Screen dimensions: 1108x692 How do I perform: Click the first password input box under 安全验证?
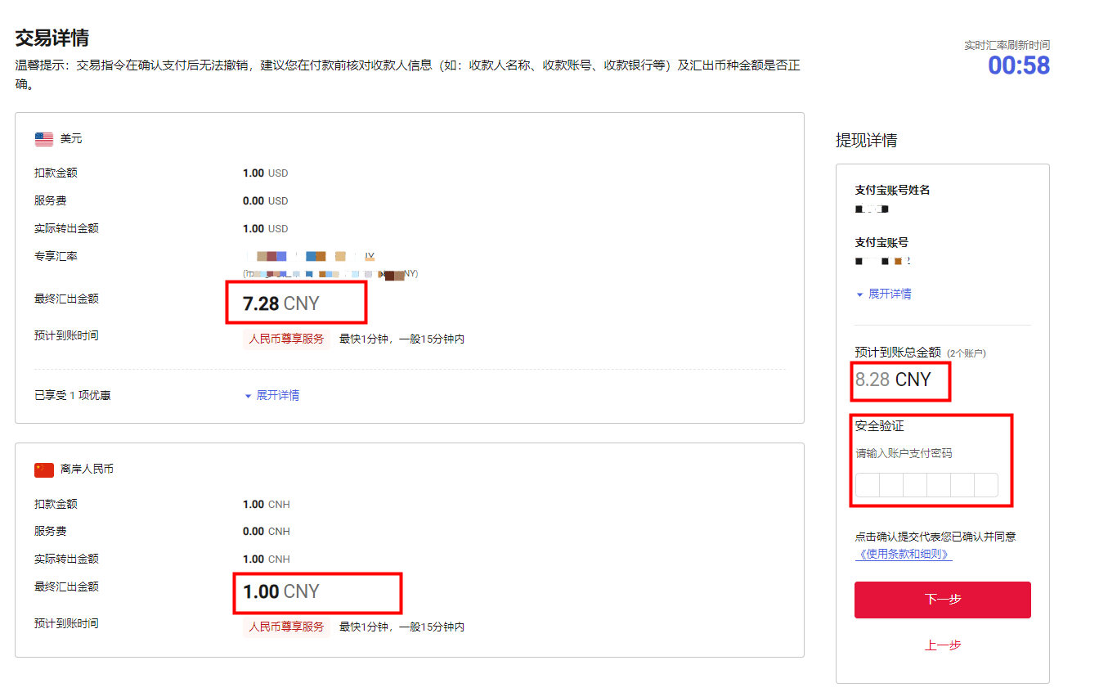point(866,484)
